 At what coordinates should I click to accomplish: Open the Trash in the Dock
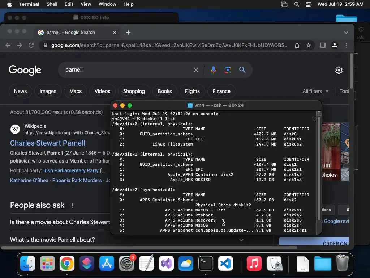click(x=342, y=263)
